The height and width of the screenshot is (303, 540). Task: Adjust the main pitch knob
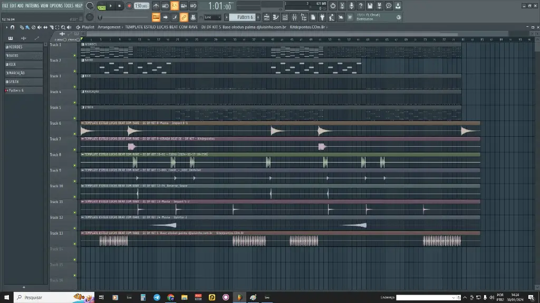(x=90, y=17)
